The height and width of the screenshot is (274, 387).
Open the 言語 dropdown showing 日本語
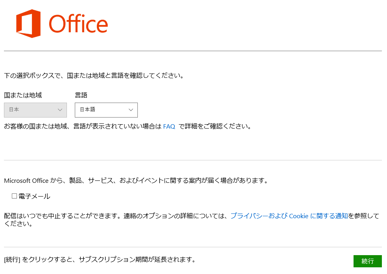click(106, 110)
